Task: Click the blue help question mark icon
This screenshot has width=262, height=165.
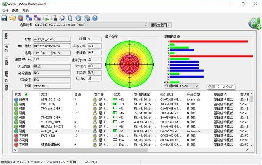Action: (94, 18)
